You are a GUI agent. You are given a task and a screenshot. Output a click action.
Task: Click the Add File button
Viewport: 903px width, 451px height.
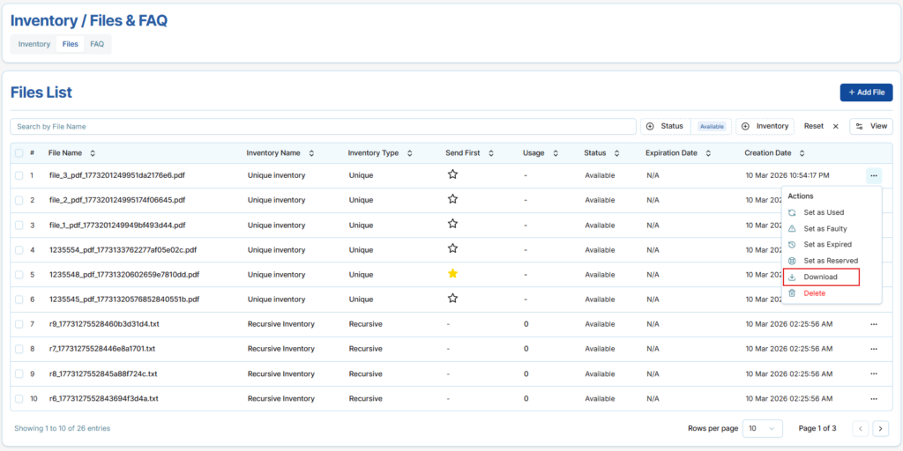coord(865,92)
